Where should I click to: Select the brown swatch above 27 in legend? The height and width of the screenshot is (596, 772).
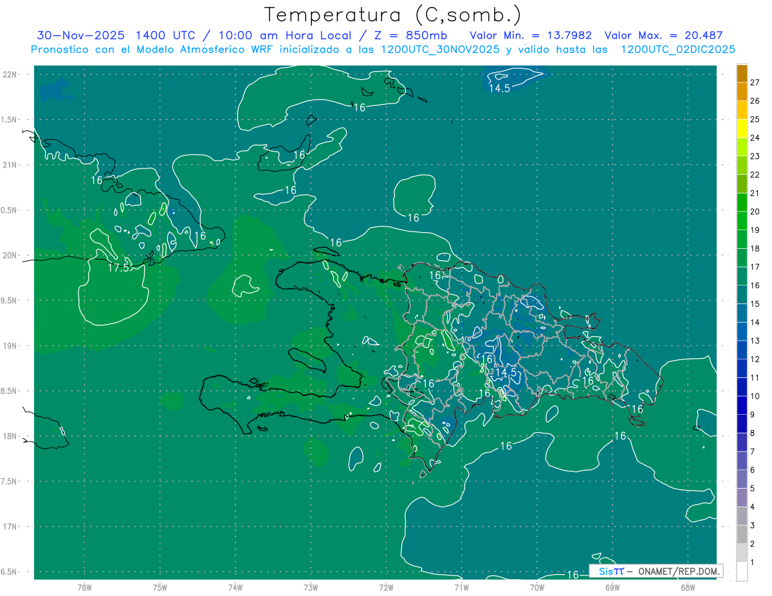(x=742, y=73)
